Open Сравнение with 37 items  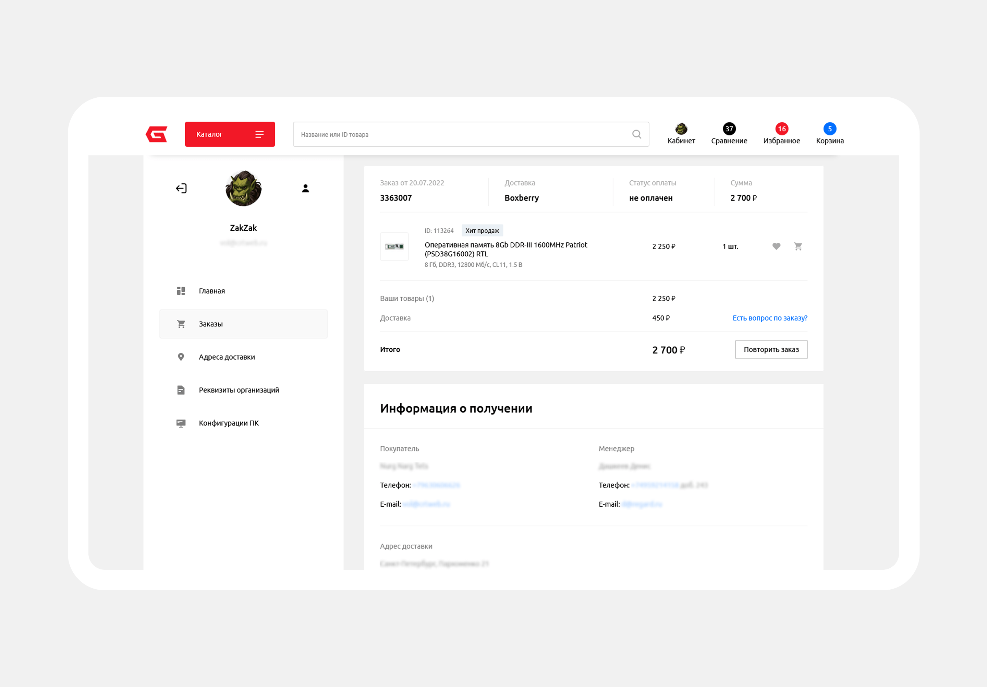(x=729, y=133)
